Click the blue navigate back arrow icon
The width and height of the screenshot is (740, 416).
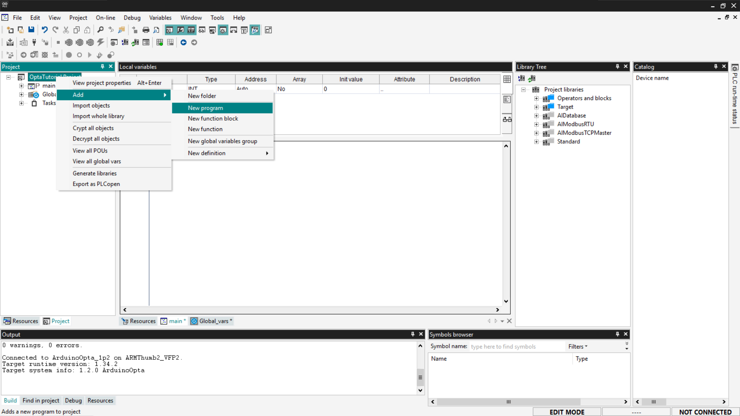pyautogui.click(x=183, y=42)
